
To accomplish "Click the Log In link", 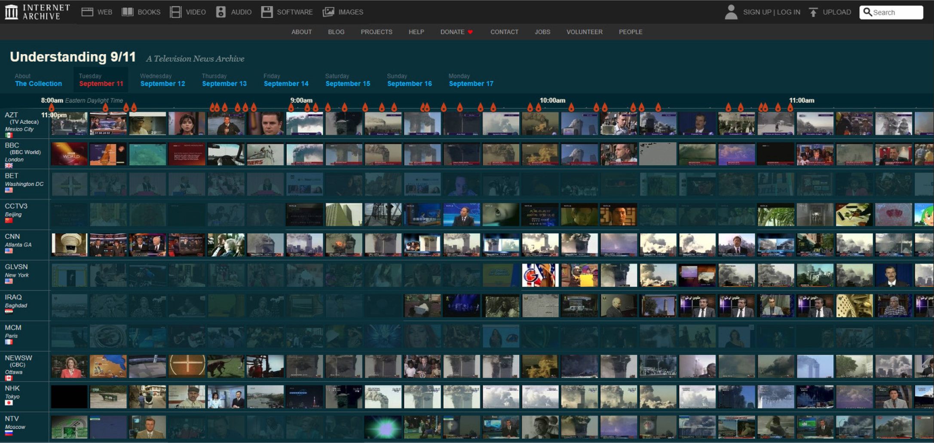I will point(789,12).
